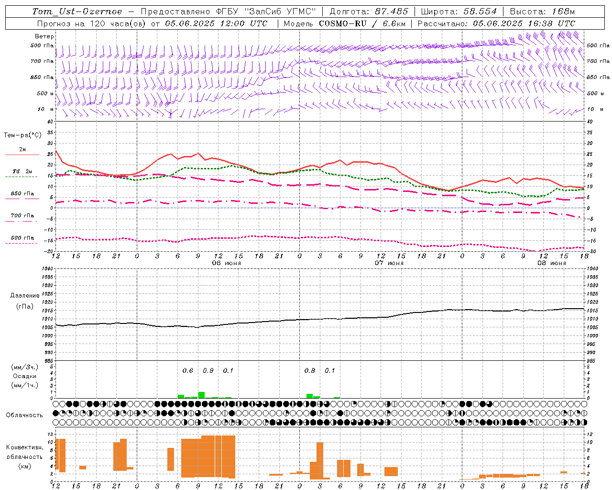
Task: Click the Ветер wind panel label
Action: coord(44,36)
